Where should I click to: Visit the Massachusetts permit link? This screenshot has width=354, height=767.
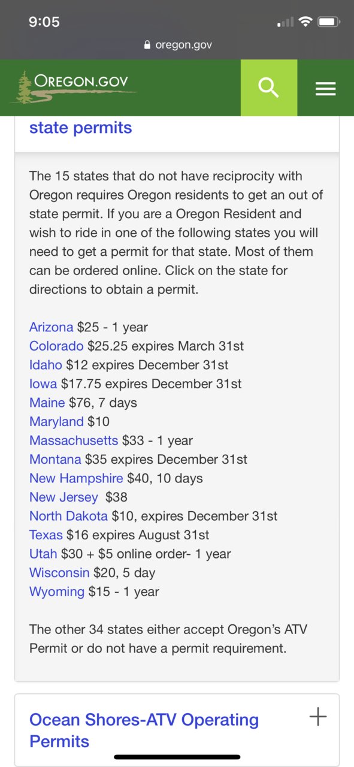pos(74,440)
